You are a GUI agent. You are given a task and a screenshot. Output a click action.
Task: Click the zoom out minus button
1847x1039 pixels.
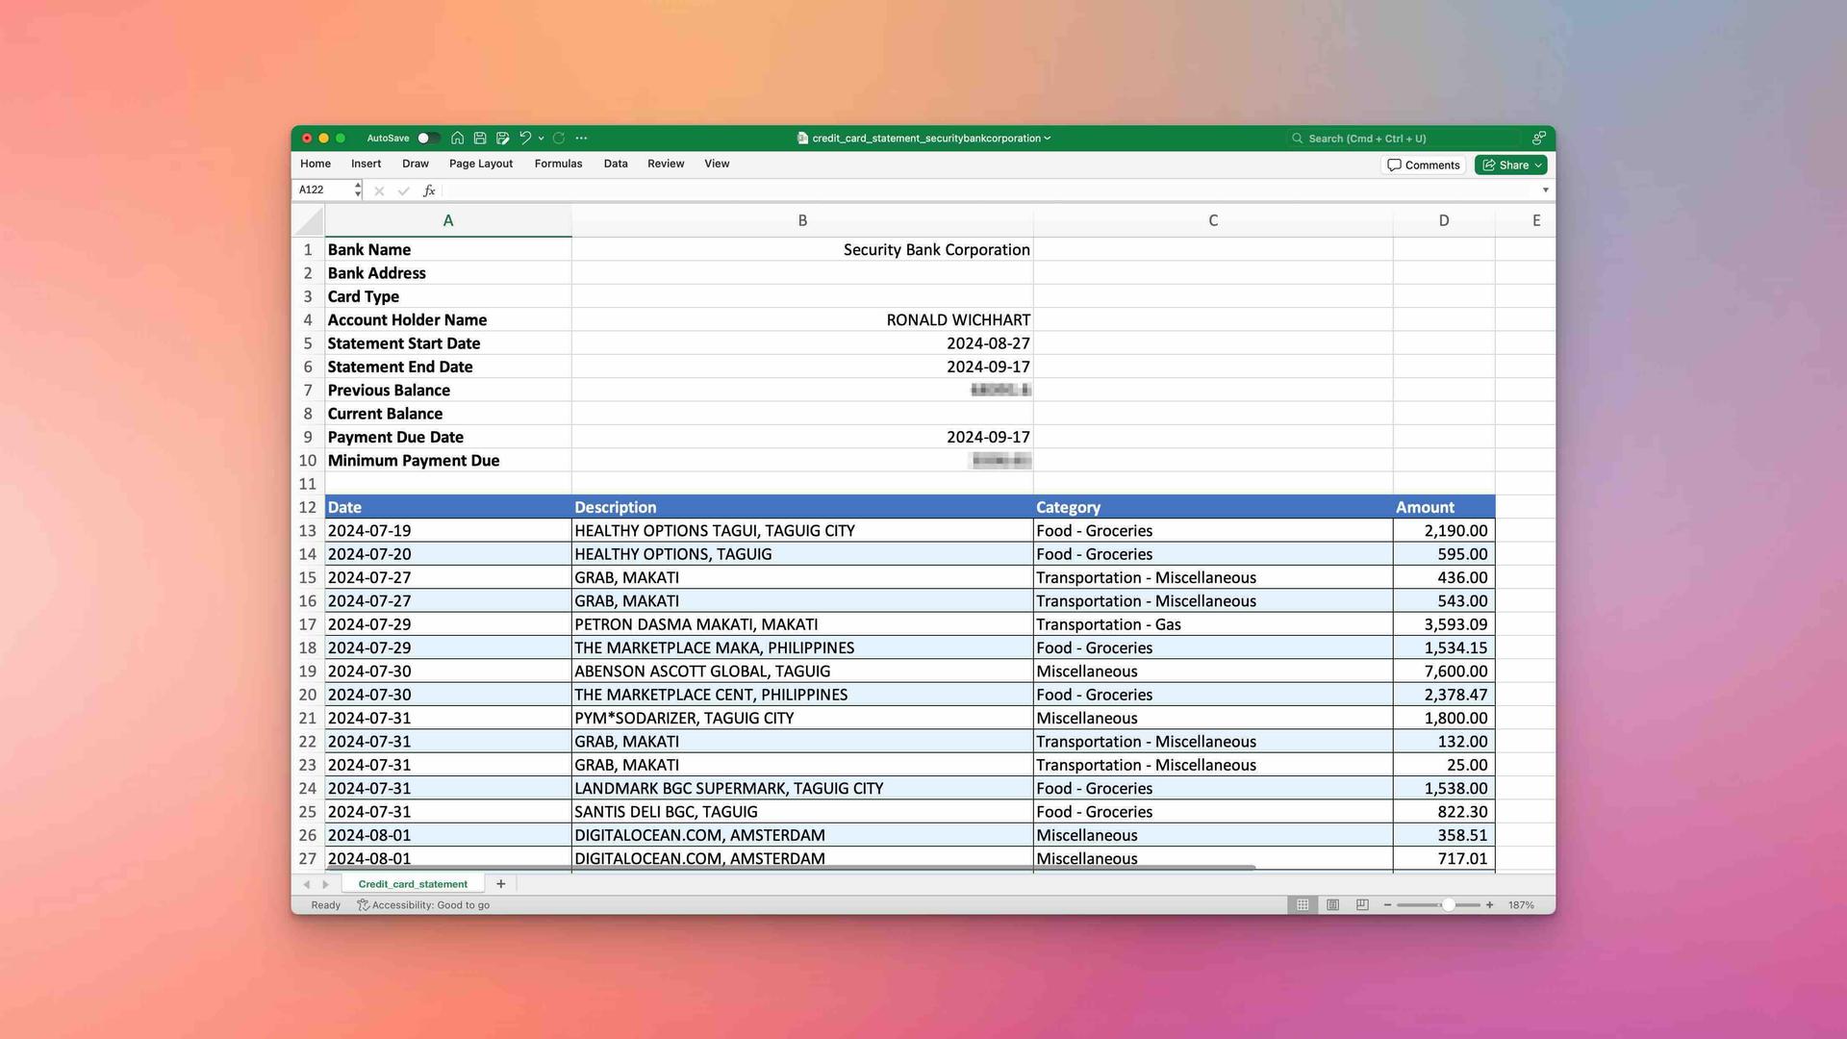point(1387,905)
